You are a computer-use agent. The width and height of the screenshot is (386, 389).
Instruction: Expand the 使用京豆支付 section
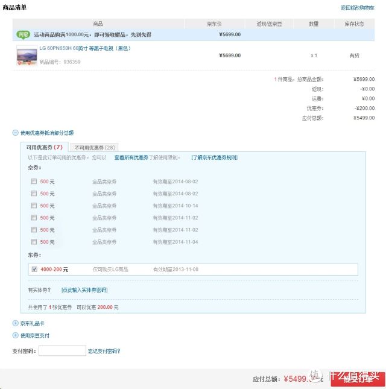pos(16,335)
